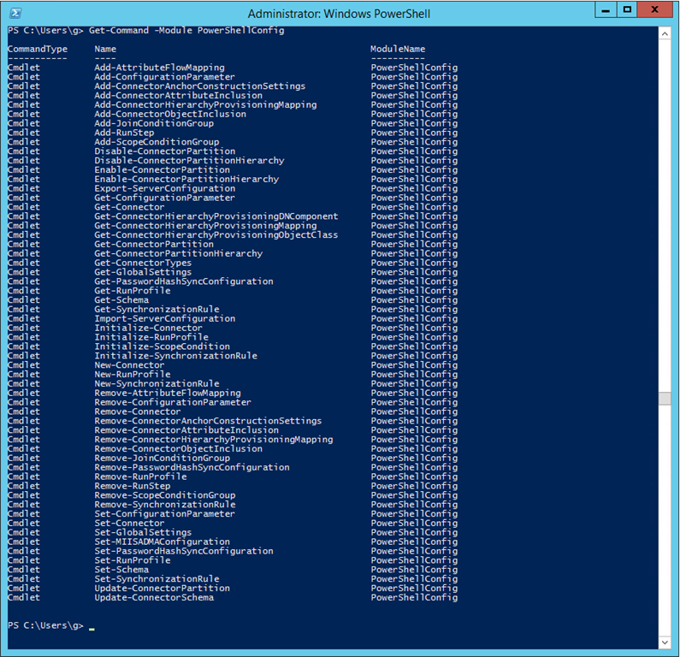Viewport: 680px width, 657px height.
Task: Click 'Import-ServerConfiguration' cmdlet name
Action: coord(165,319)
